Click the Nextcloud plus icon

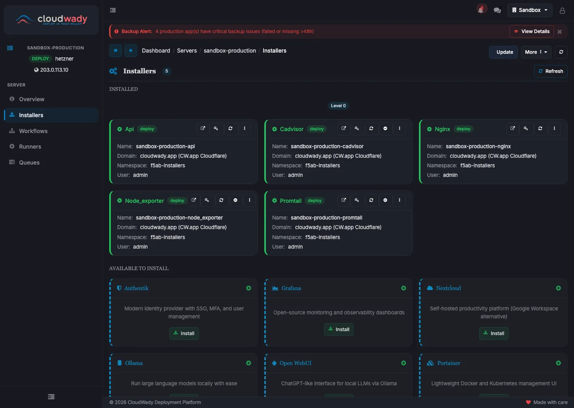tap(558, 288)
